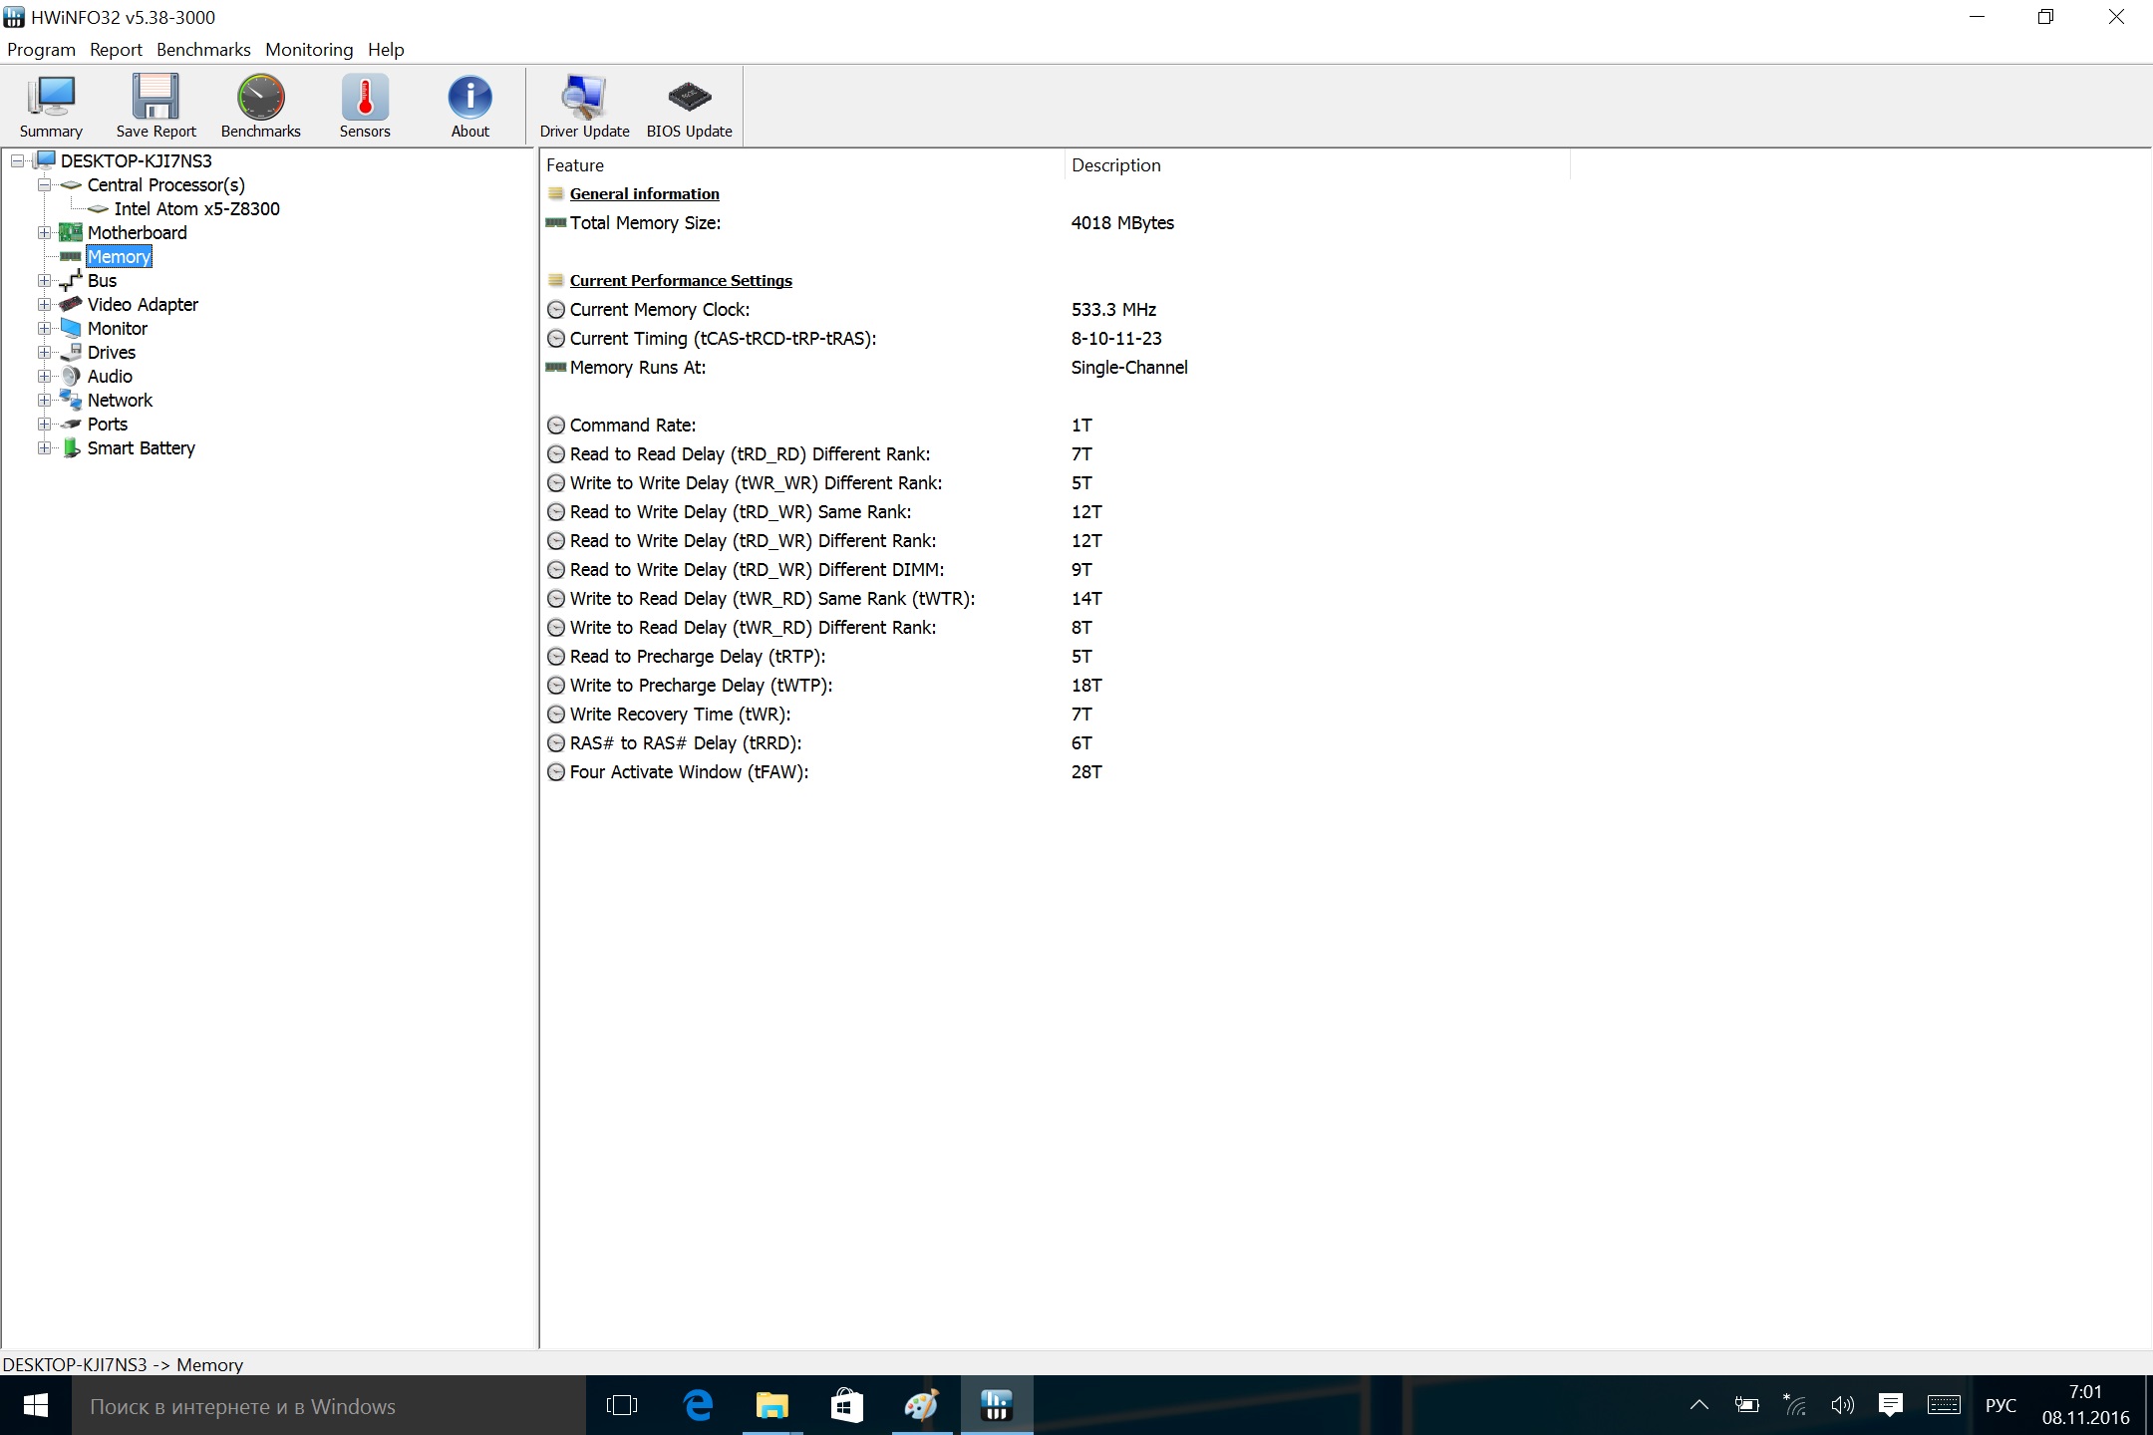Collapse the Central Processor(s) node
The width and height of the screenshot is (2153, 1435).
(45, 184)
